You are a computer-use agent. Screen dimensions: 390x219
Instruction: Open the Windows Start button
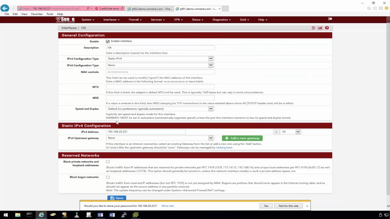(5, 215)
